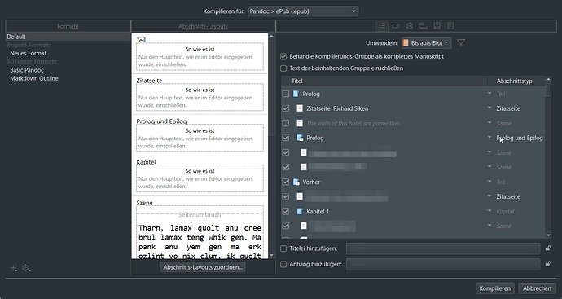
Task: Click the down arrow of the layouts scrollbar
Action: tap(271, 255)
